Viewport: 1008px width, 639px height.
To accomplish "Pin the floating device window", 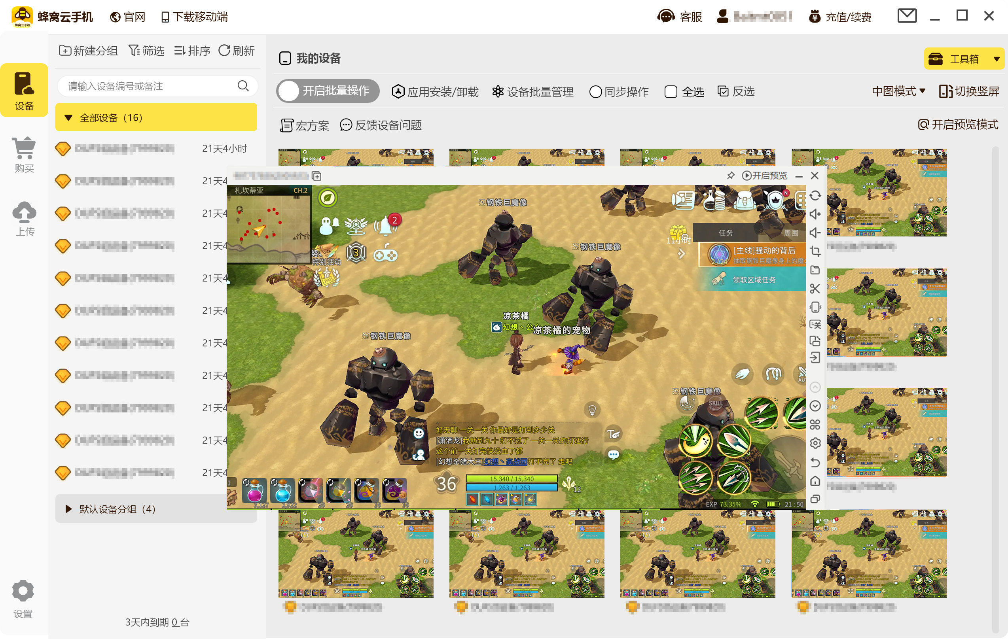I will click(731, 175).
